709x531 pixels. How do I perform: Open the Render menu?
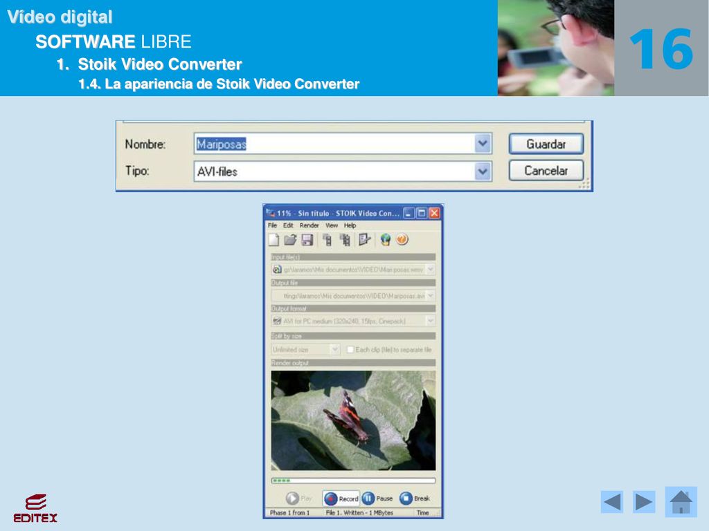pyautogui.click(x=309, y=225)
